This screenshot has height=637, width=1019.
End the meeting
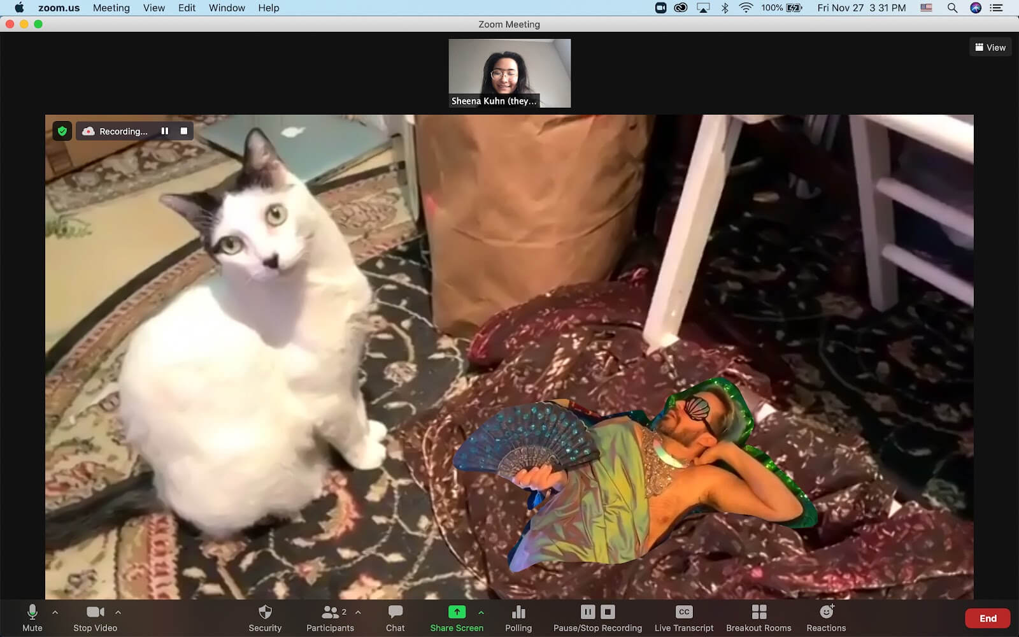point(988,619)
